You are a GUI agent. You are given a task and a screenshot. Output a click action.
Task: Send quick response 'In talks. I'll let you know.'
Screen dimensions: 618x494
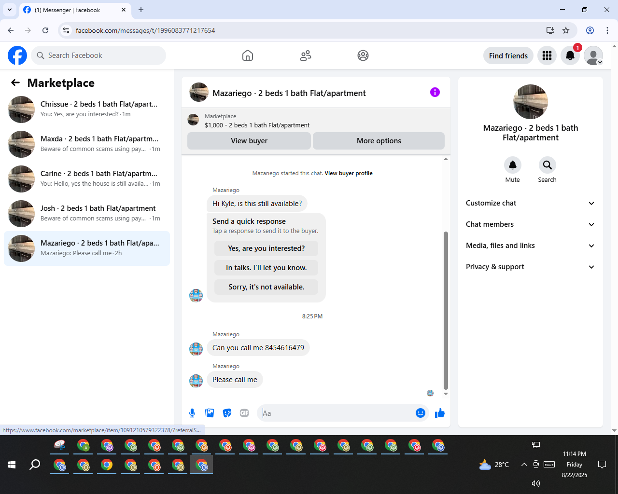(x=267, y=268)
